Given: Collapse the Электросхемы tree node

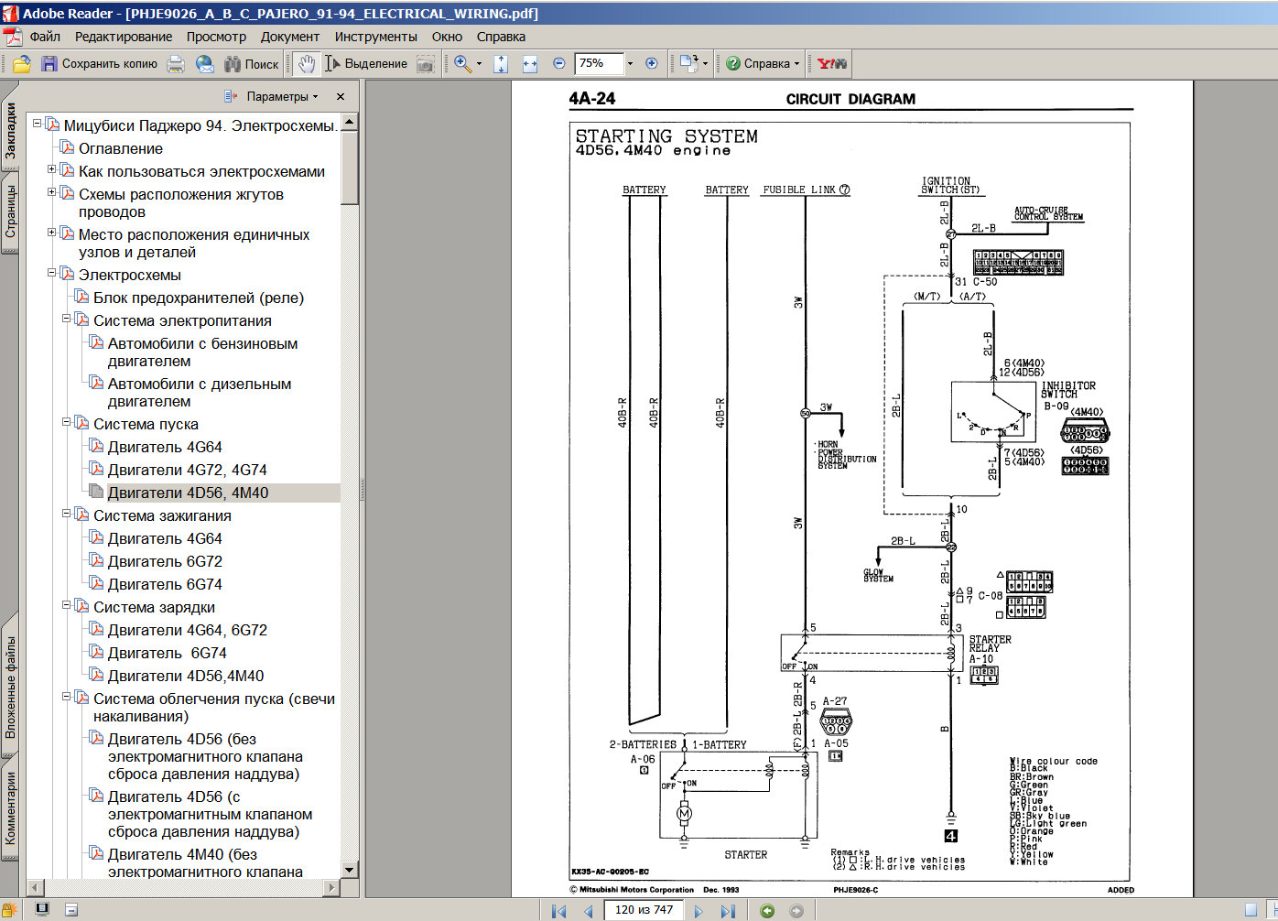Looking at the screenshot, I should 52,273.
